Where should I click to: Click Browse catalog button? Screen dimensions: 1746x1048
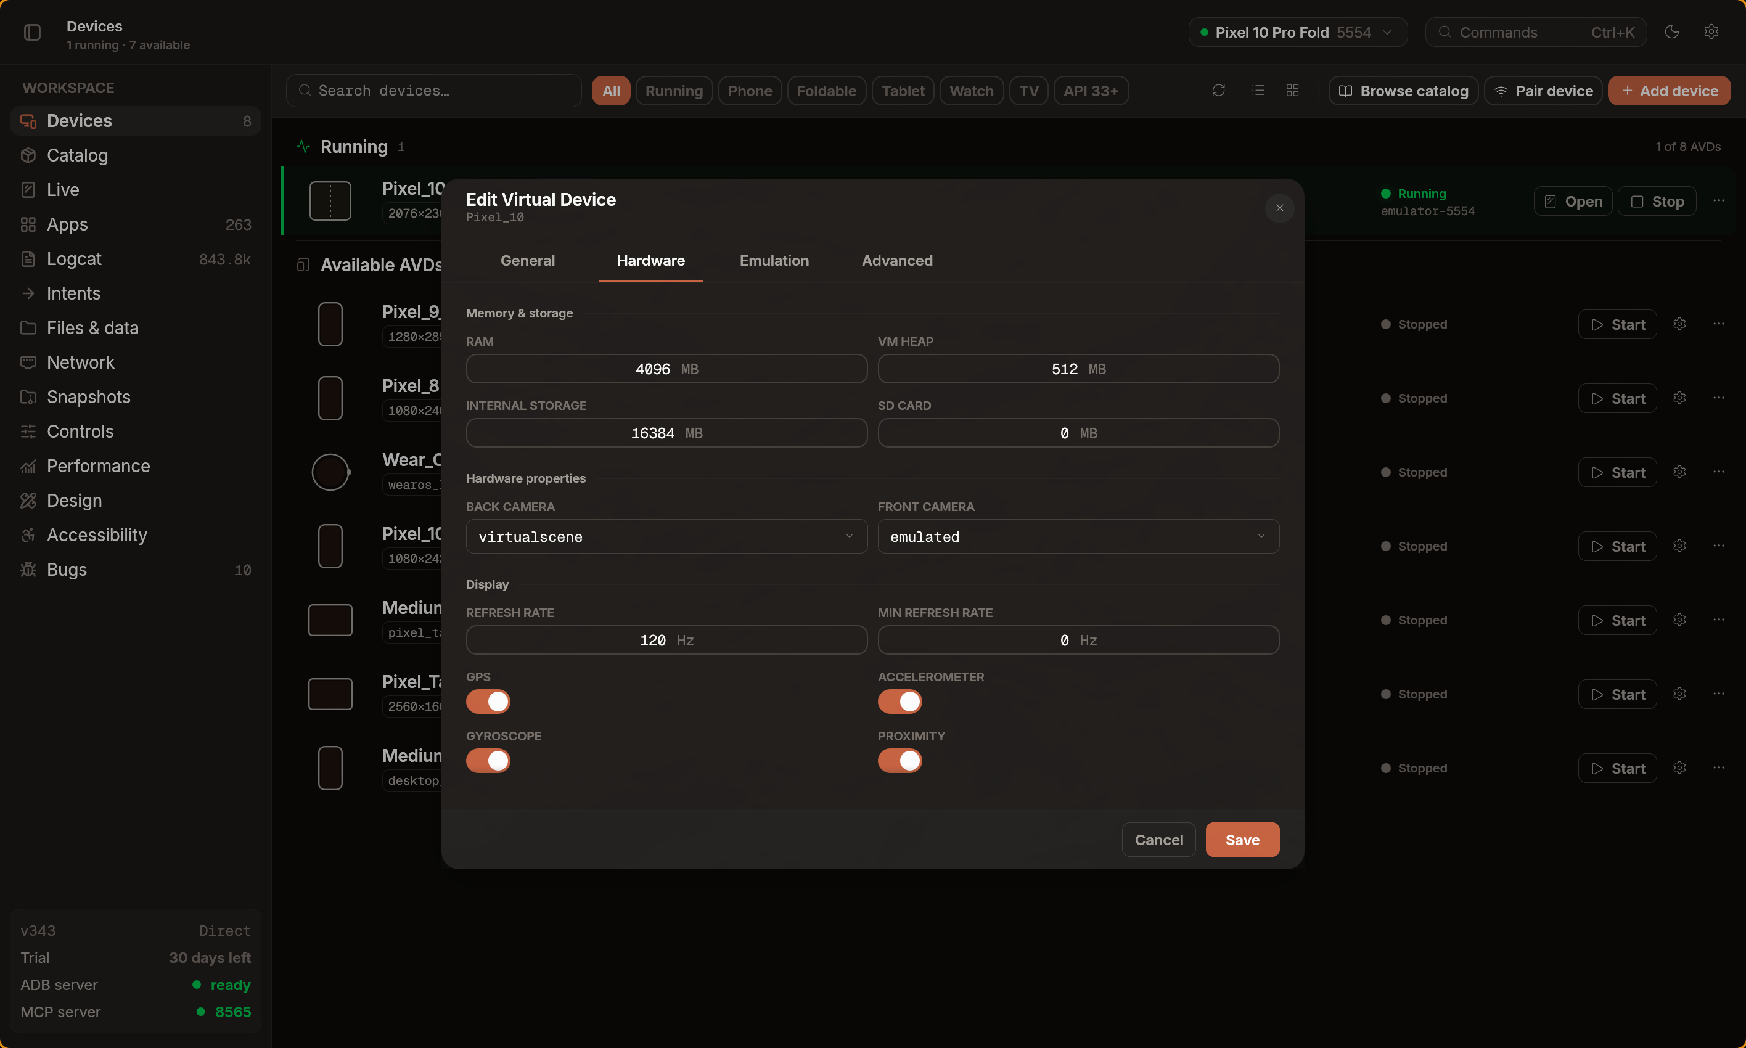[x=1404, y=91]
